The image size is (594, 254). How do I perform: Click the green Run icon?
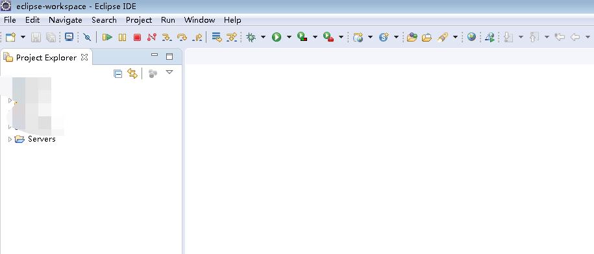277,37
